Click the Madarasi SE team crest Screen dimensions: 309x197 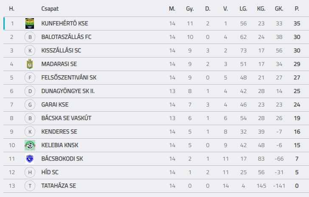tap(30, 64)
